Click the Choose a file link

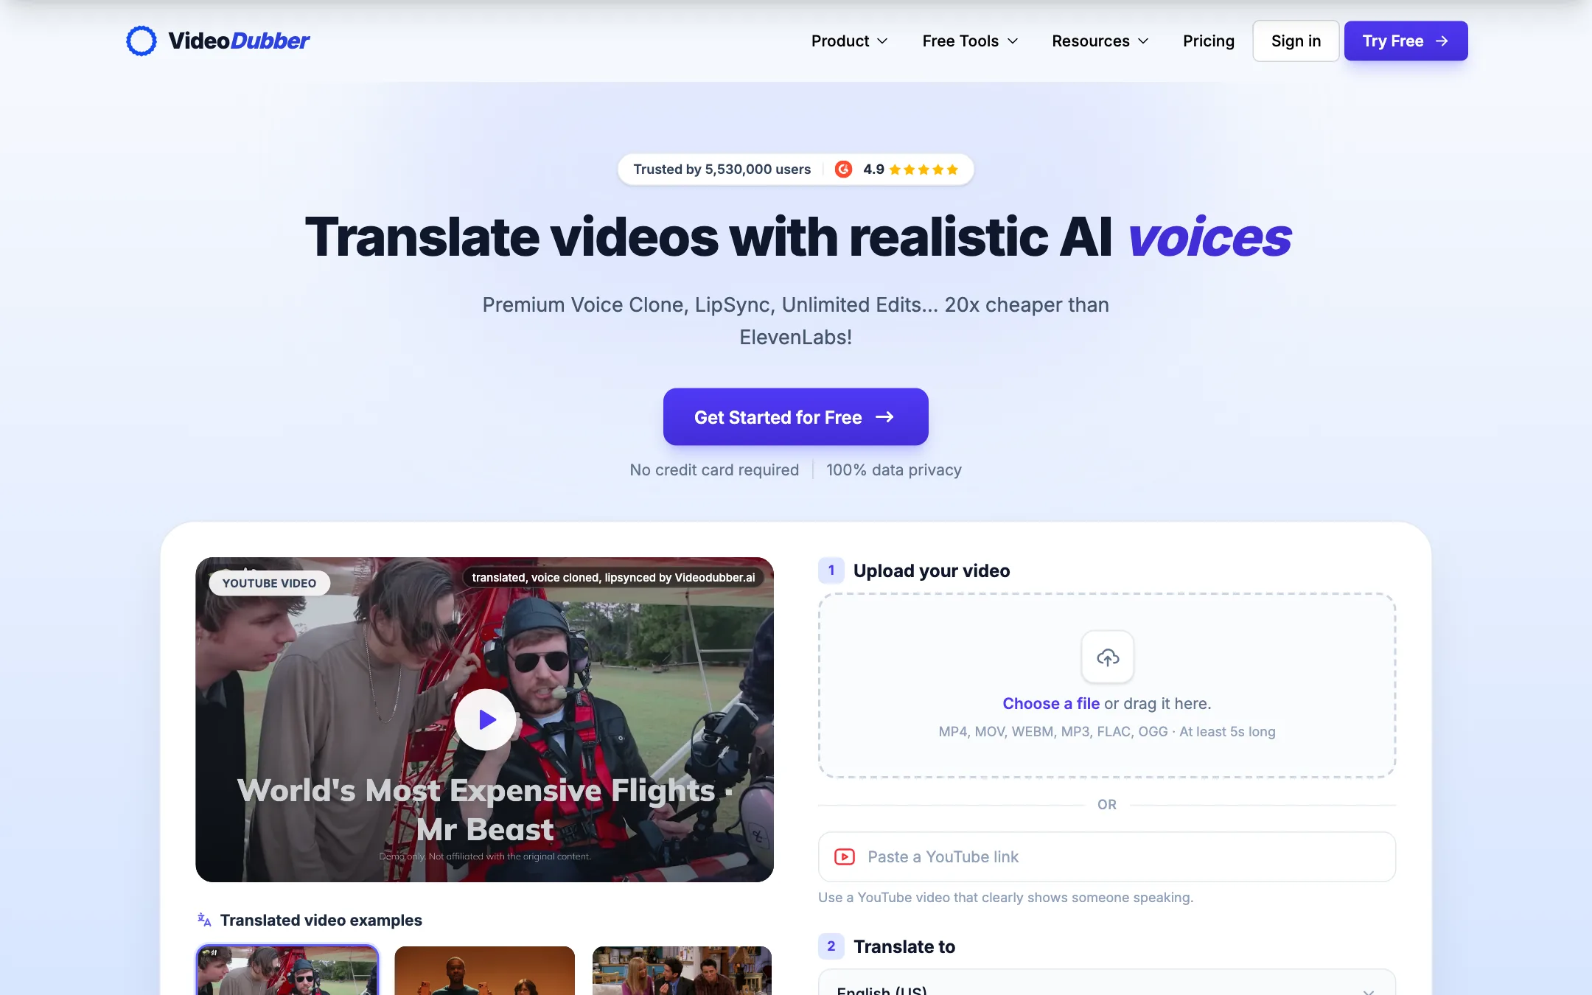[x=1051, y=704]
